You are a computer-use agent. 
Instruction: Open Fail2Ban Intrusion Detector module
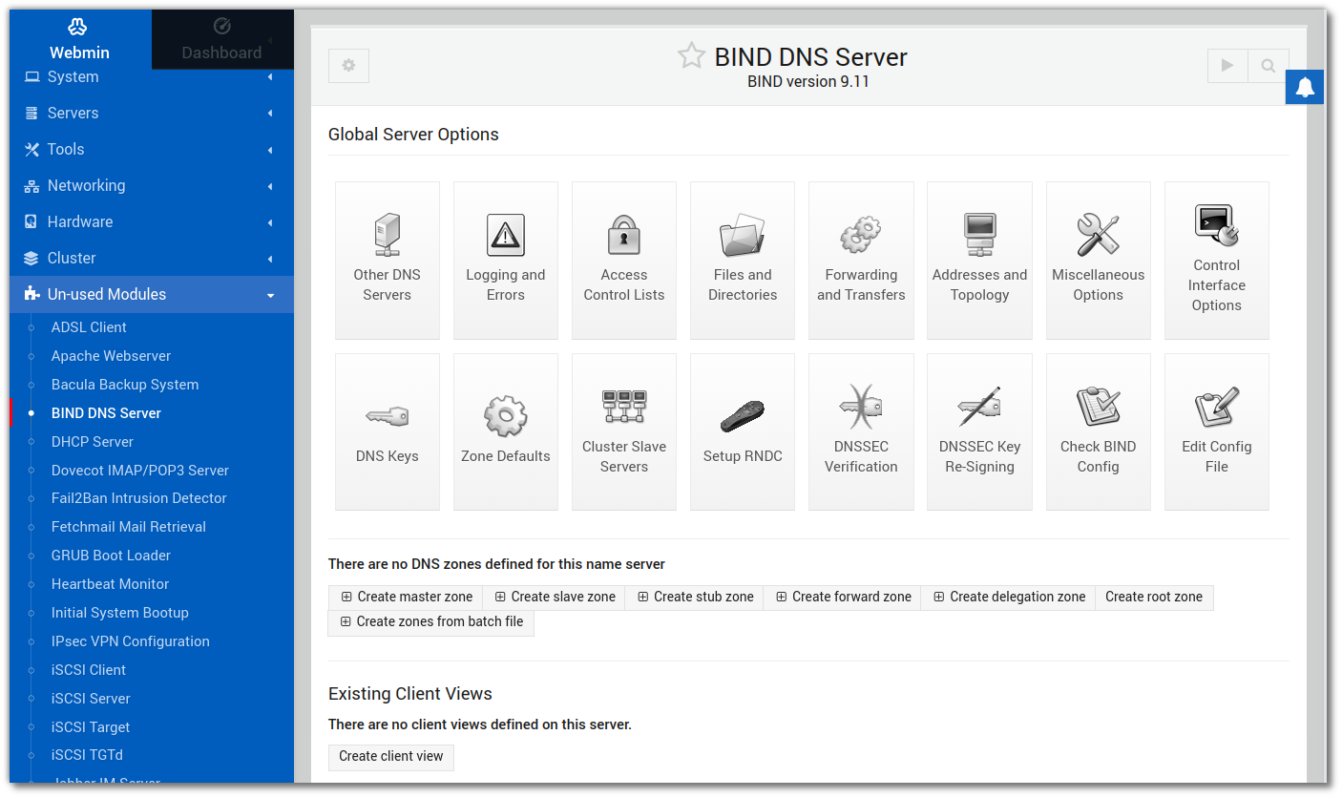tap(139, 498)
